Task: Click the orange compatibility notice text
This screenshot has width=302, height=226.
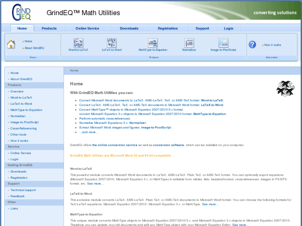Action: [x=120, y=156]
